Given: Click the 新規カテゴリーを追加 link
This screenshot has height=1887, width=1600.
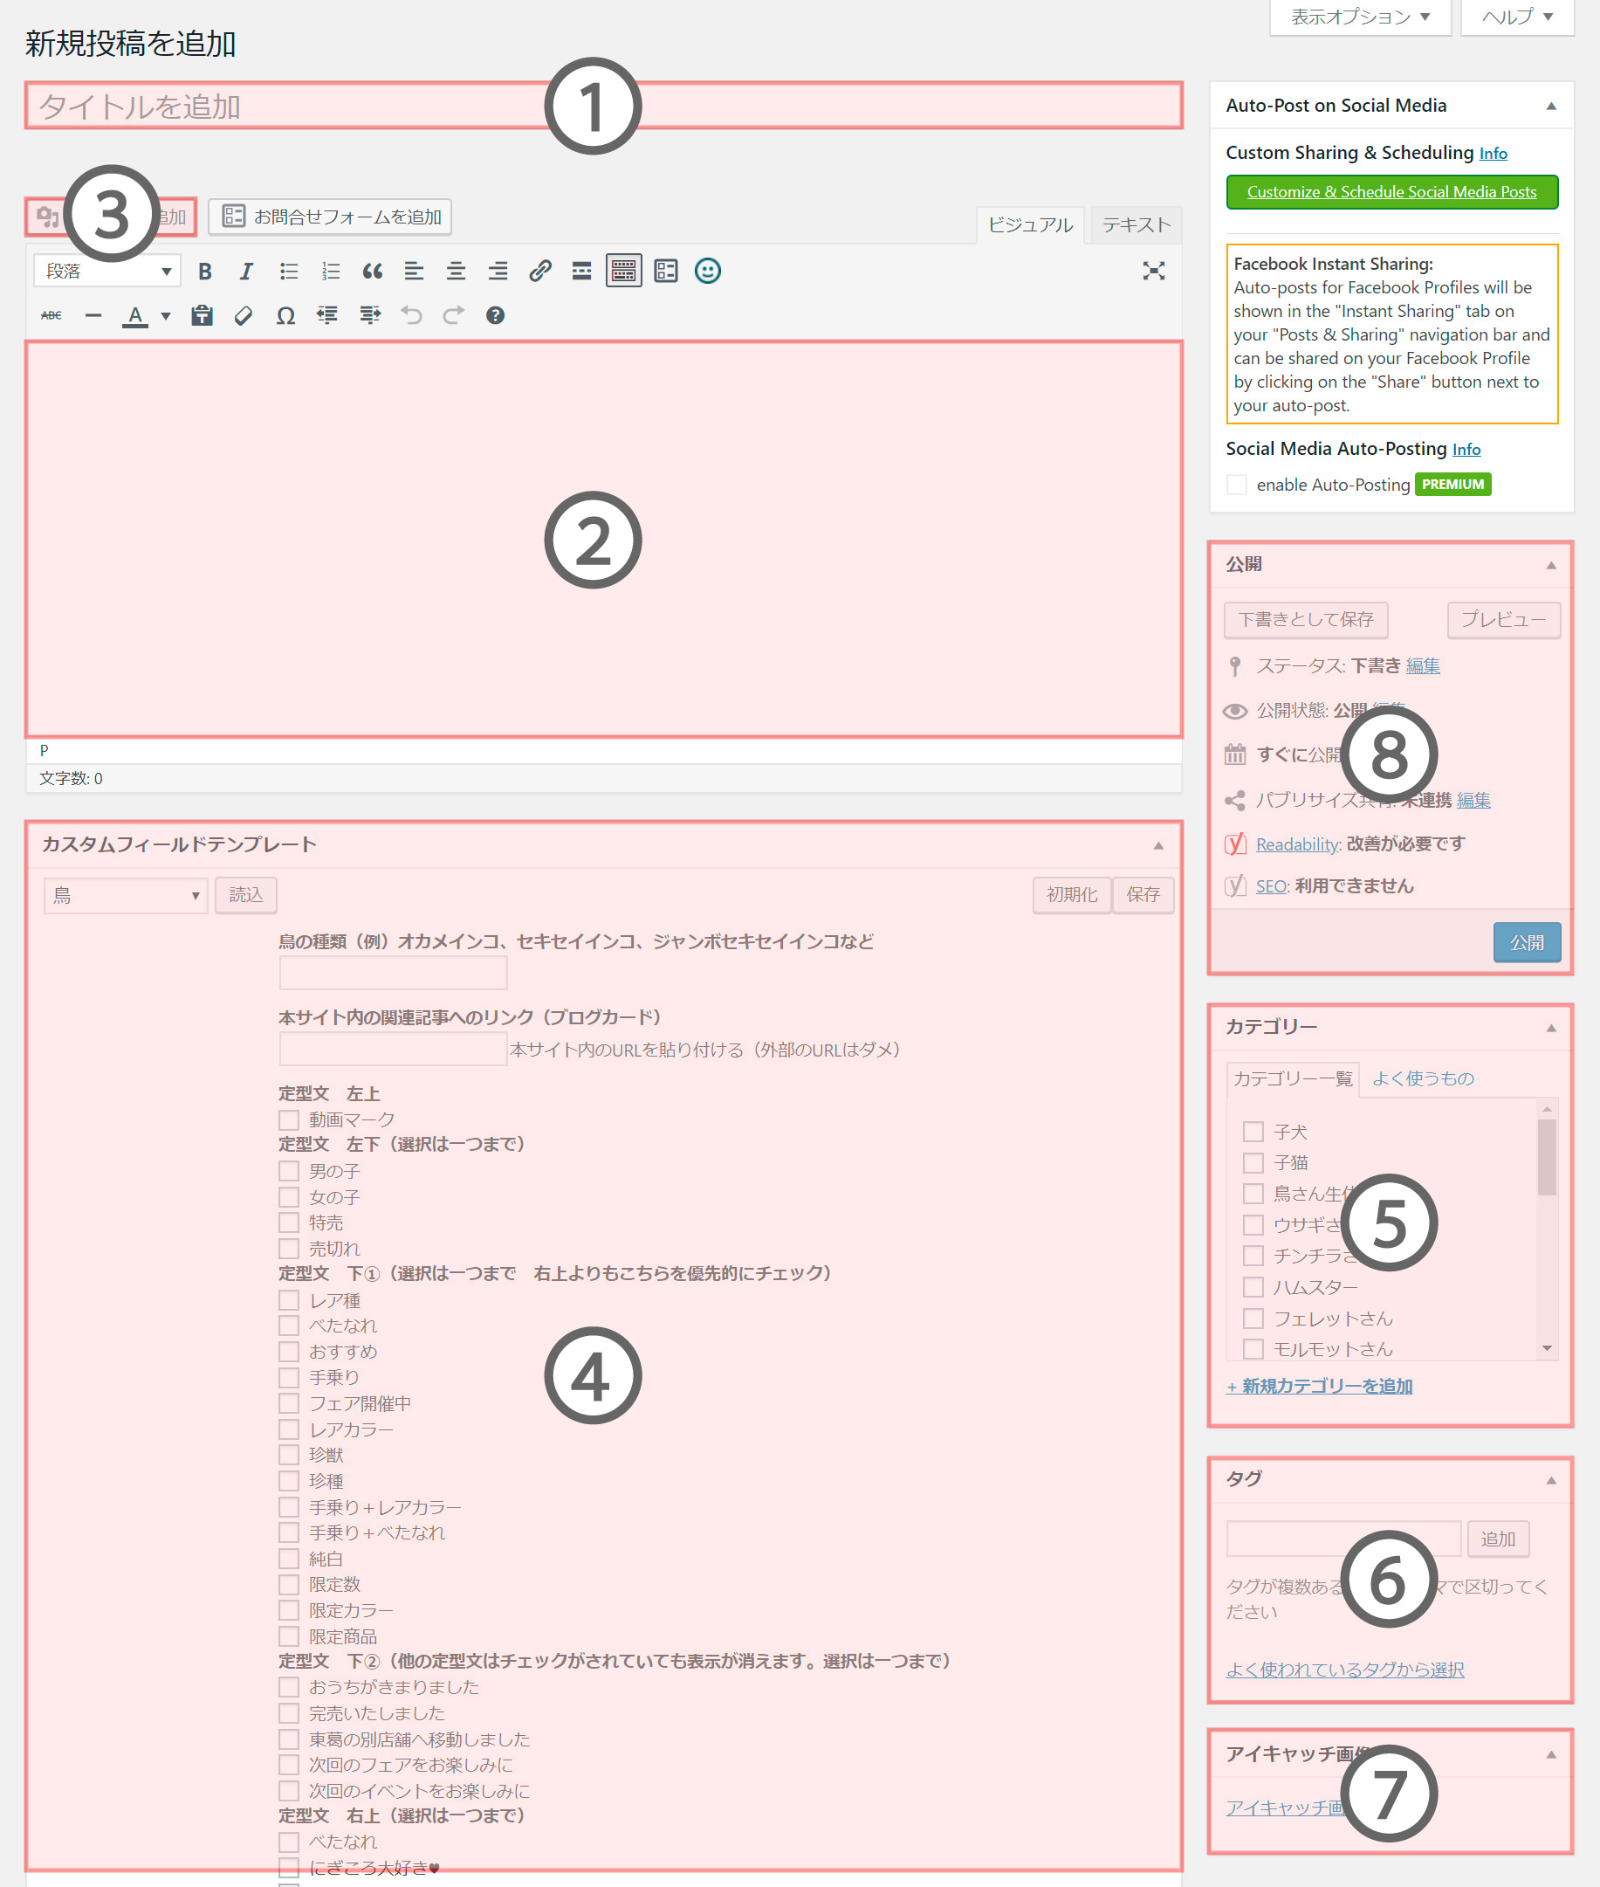Looking at the screenshot, I should tap(1320, 1387).
